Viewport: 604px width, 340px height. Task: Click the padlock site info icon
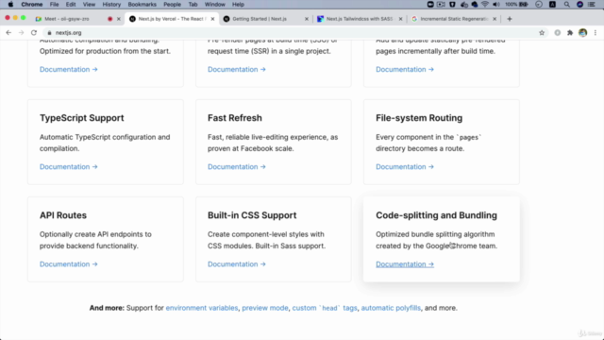49,33
